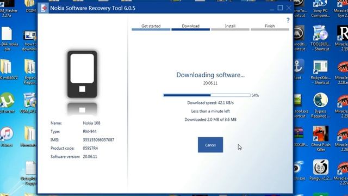The width and height of the screenshot is (348, 196).
Task: Open the GSM_ALA desktop icon
Action: (x=29, y=103)
